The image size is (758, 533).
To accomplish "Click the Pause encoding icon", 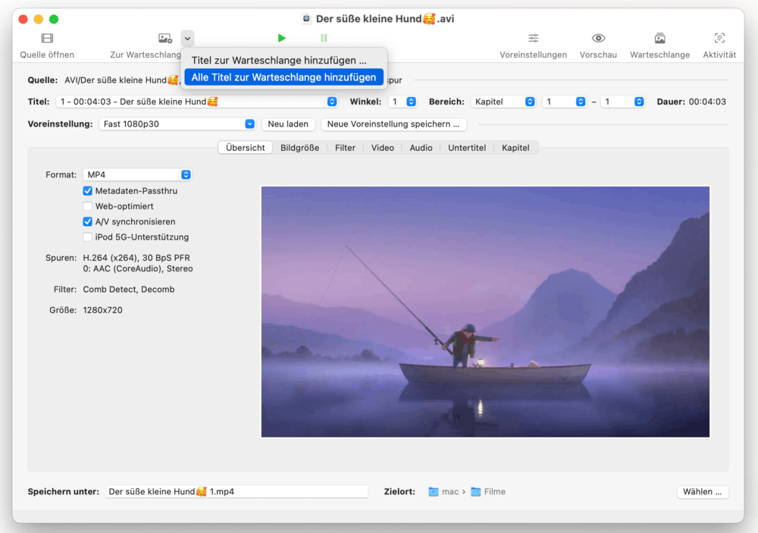I will coord(324,38).
